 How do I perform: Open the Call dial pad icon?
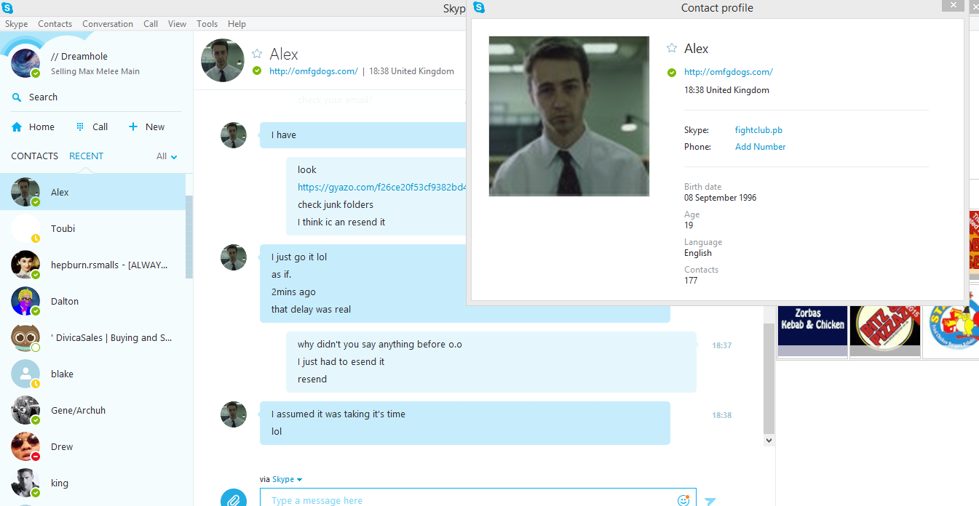pyautogui.click(x=80, y=126)
